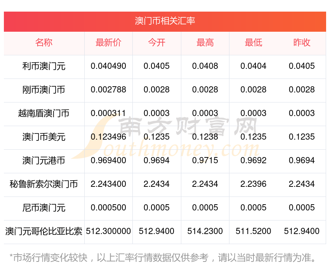Click the 越南盾澳门币 row name
The width and height of the screenshot is (330, 270).
[44, 113]
